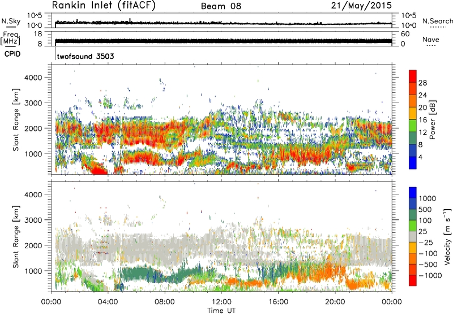Click the 16:00 time axis label
453x314 pixels.
pyautogui.click(x=278, y=302)
